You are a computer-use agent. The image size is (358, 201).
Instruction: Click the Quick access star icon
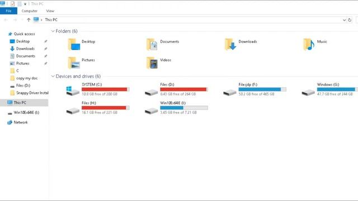10,34
